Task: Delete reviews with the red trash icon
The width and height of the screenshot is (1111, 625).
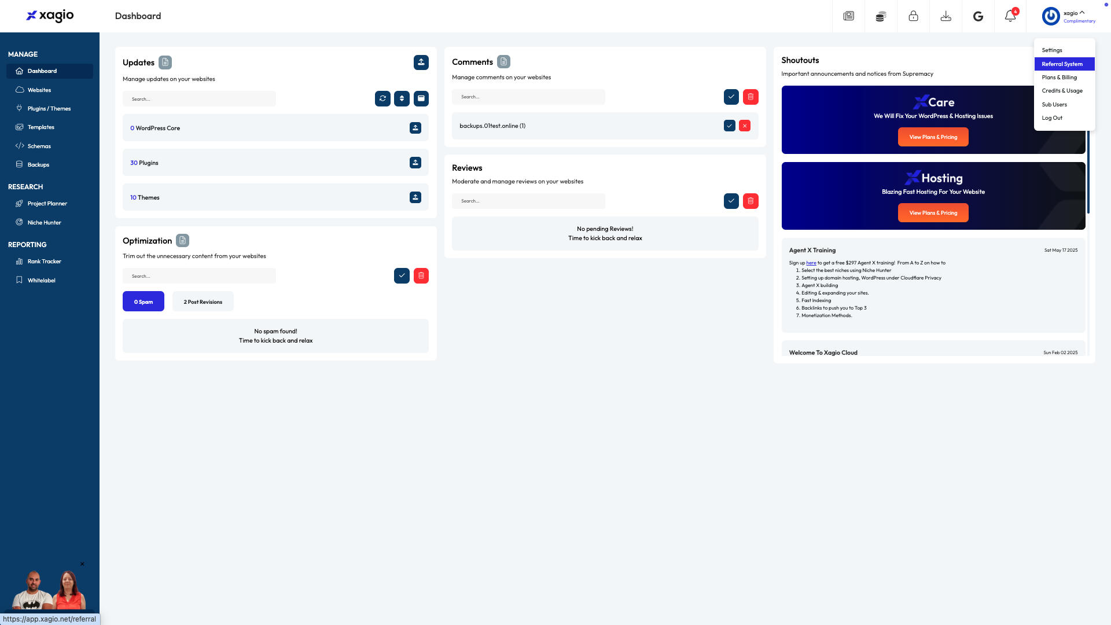Action: pyautogui.click(x=751, y=201)
